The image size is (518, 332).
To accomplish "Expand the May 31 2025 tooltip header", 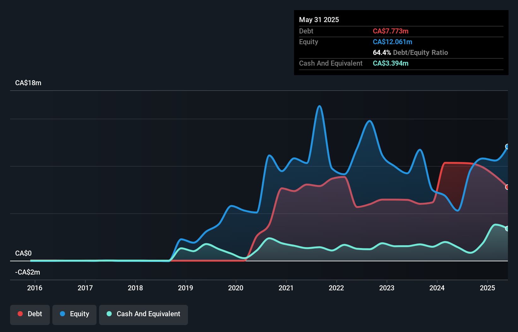I will pos(319,20).
